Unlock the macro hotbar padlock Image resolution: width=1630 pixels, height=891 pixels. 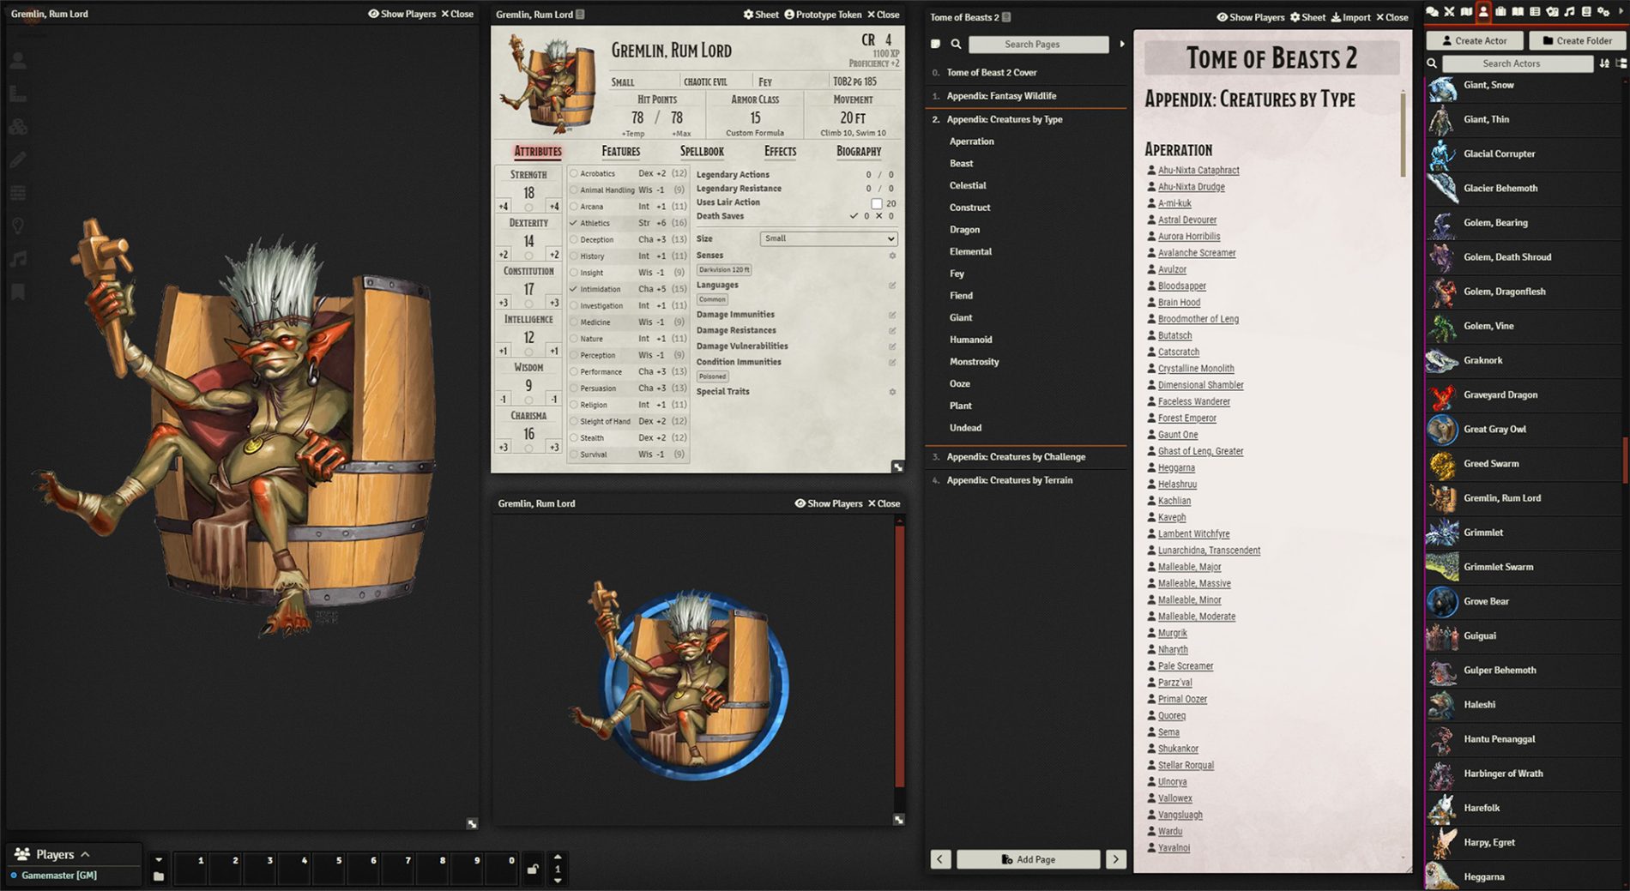coord(533,868)
